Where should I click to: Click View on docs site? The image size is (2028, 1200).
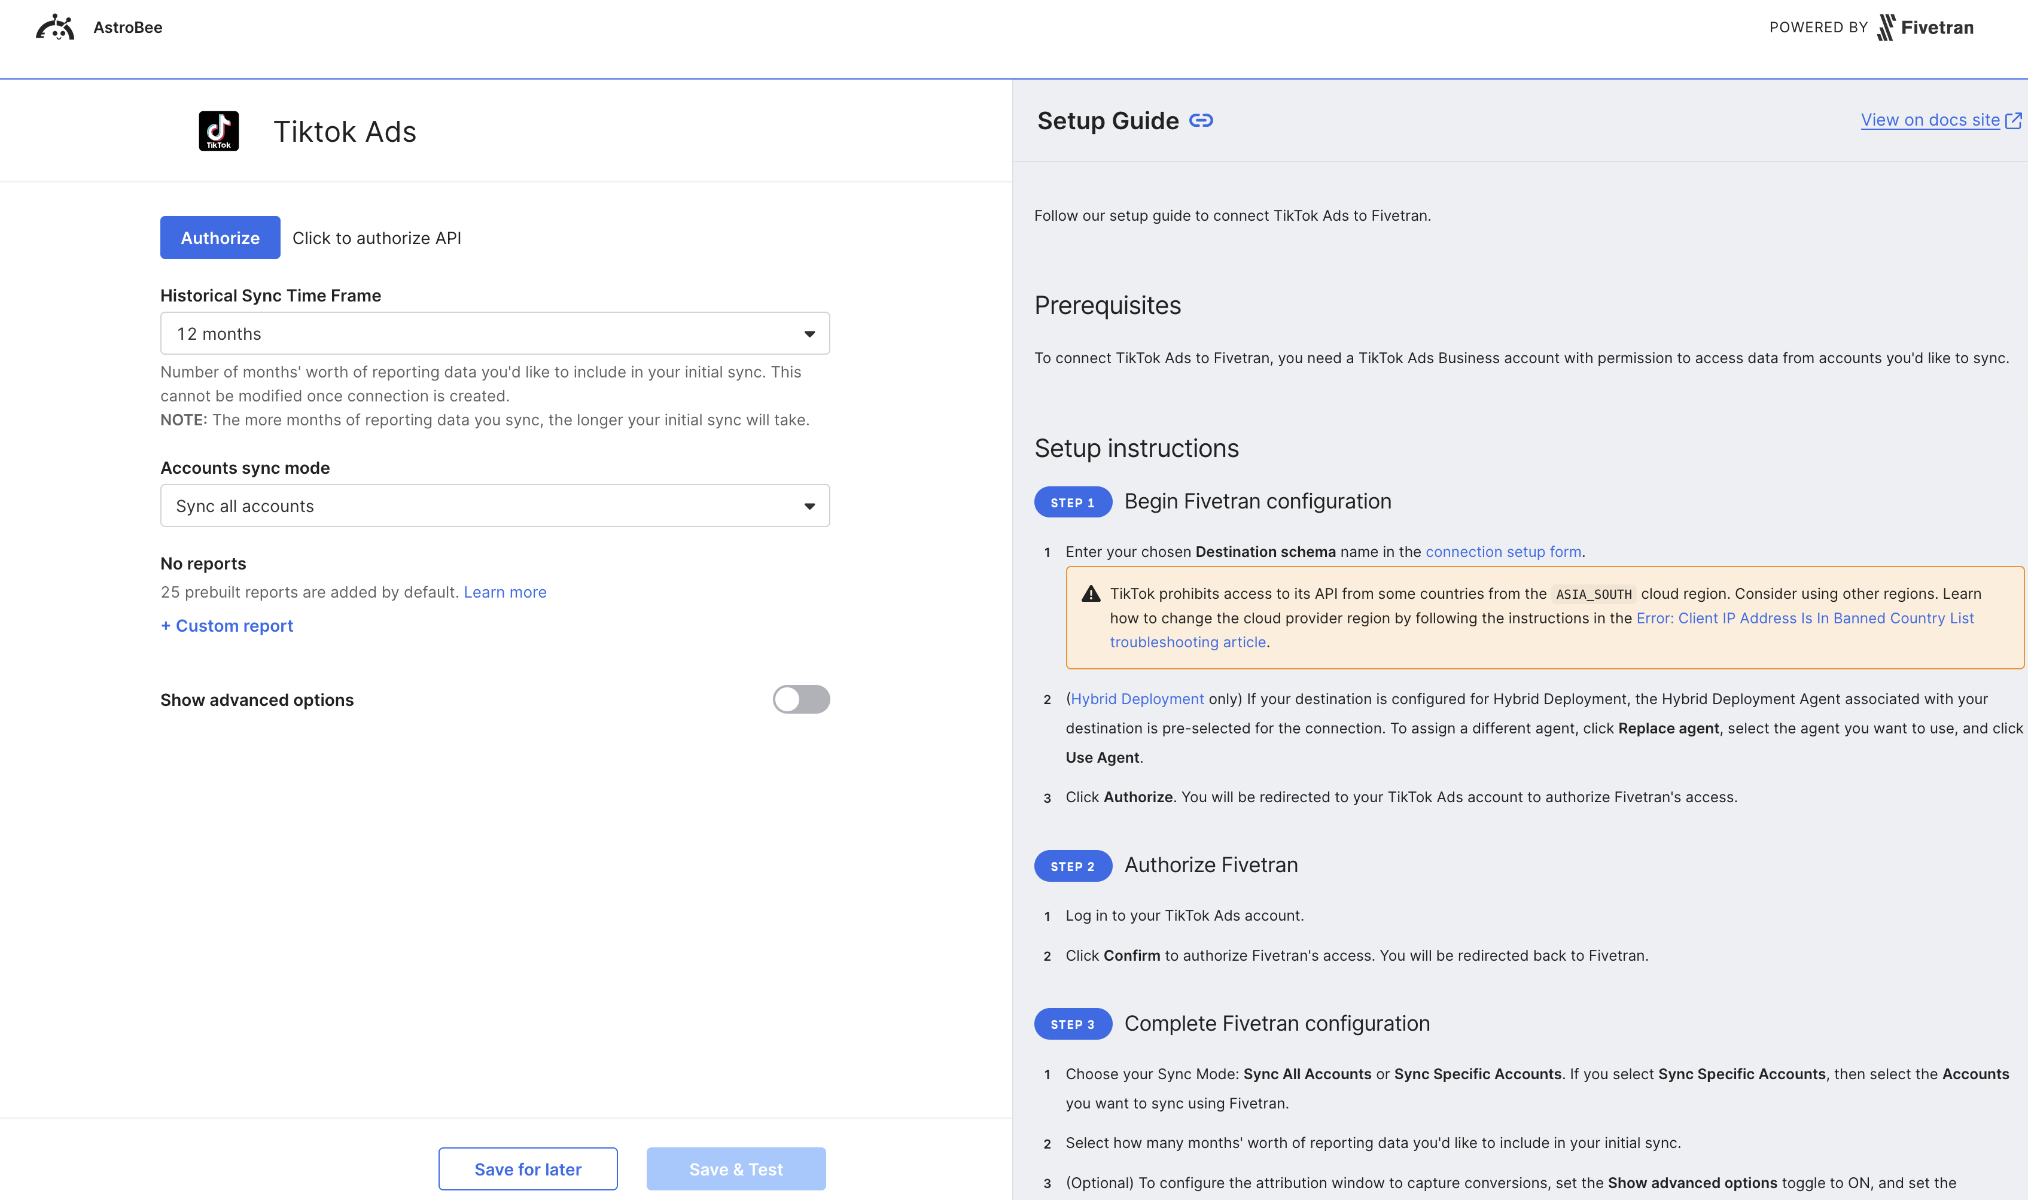coord(1930,119)
